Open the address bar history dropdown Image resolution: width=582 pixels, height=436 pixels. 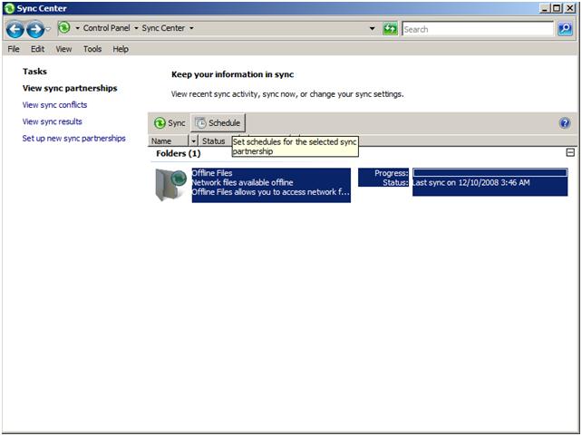point(372,29)
